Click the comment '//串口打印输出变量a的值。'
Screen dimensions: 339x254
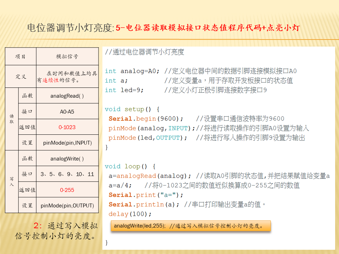click(225, 204)
